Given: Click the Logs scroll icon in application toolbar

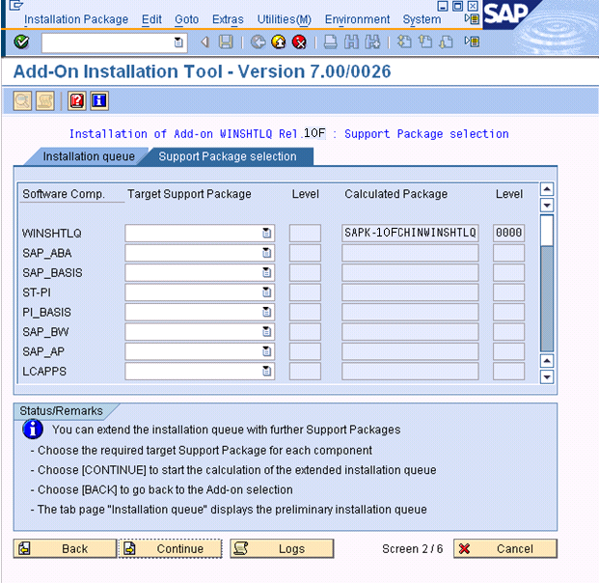Looking at the screenshot, I should tap(45, 101).
